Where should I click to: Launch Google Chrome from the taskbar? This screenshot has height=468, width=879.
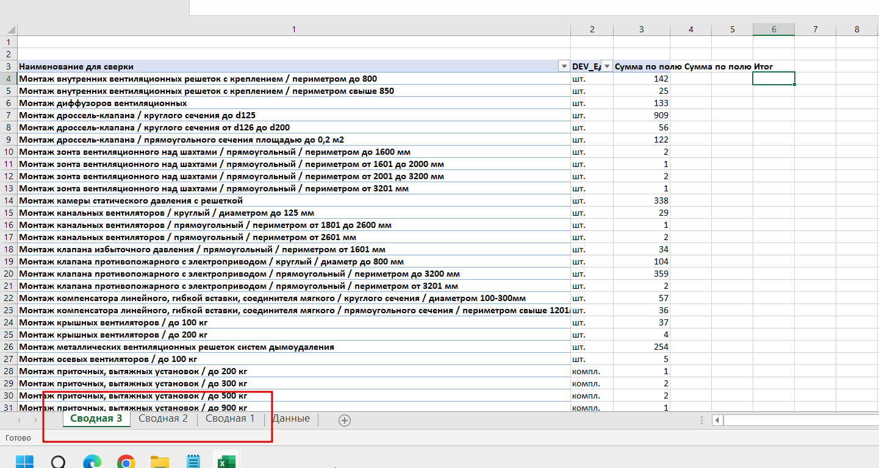point(126,463)
